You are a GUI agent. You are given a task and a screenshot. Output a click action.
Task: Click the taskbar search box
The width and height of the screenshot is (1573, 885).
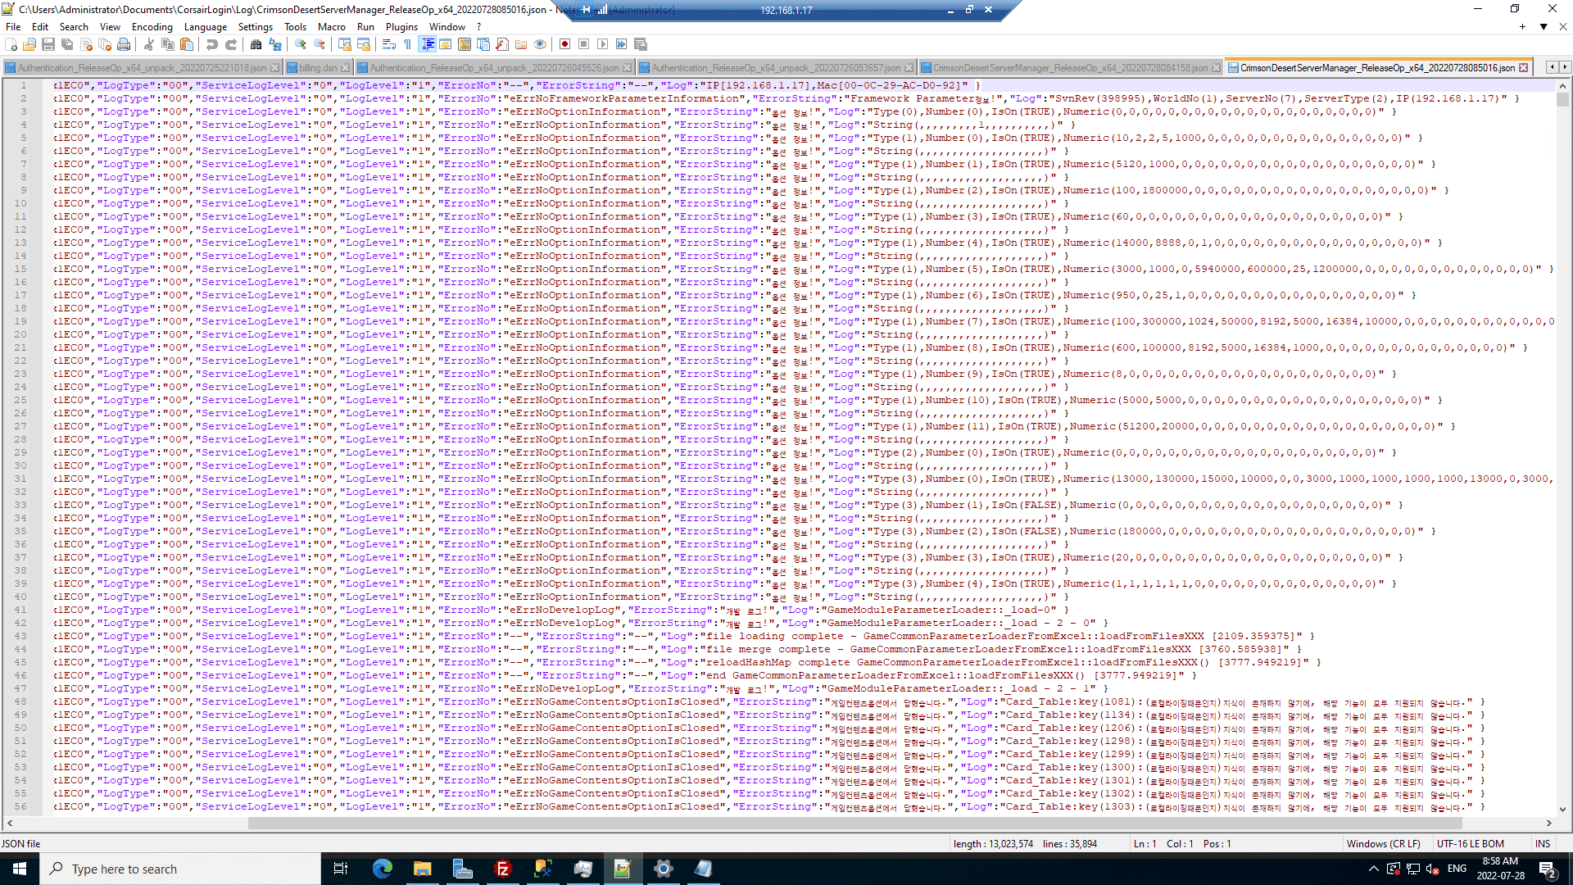180,869
